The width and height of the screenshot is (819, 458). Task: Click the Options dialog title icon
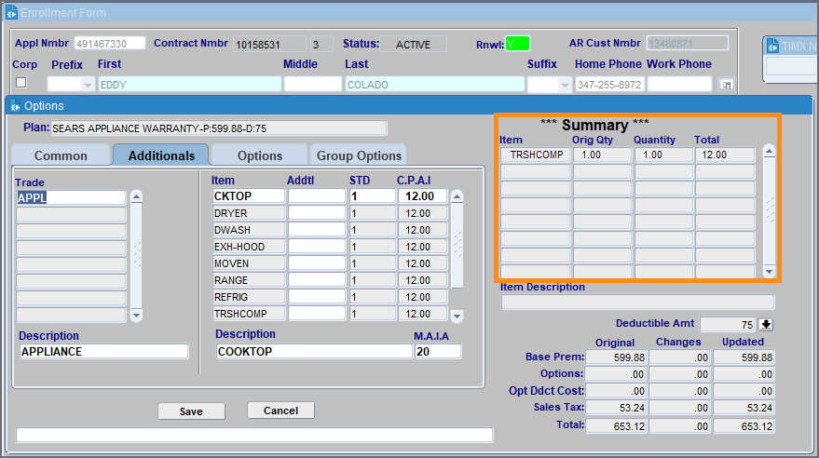click(x=15, y=106)
